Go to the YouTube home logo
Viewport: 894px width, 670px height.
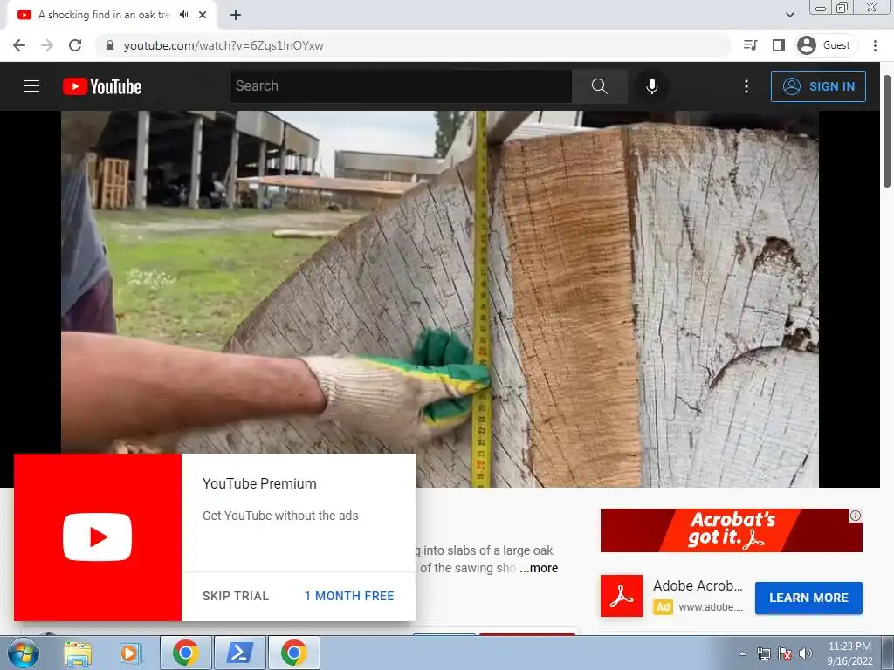click(102, 86)
